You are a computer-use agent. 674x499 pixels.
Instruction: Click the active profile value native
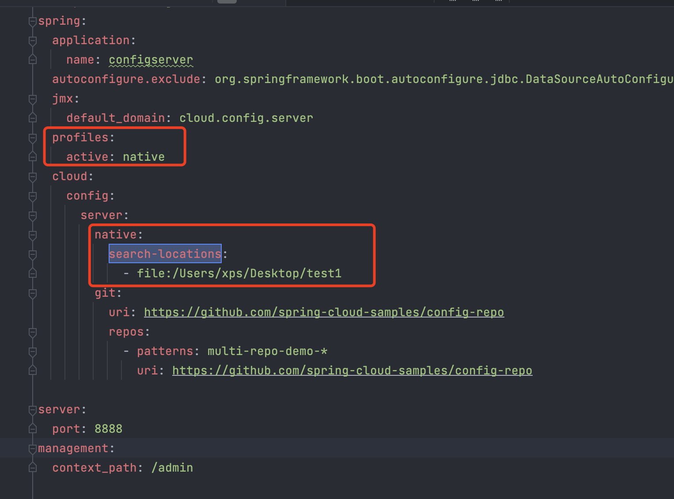(x=144, y=157)
